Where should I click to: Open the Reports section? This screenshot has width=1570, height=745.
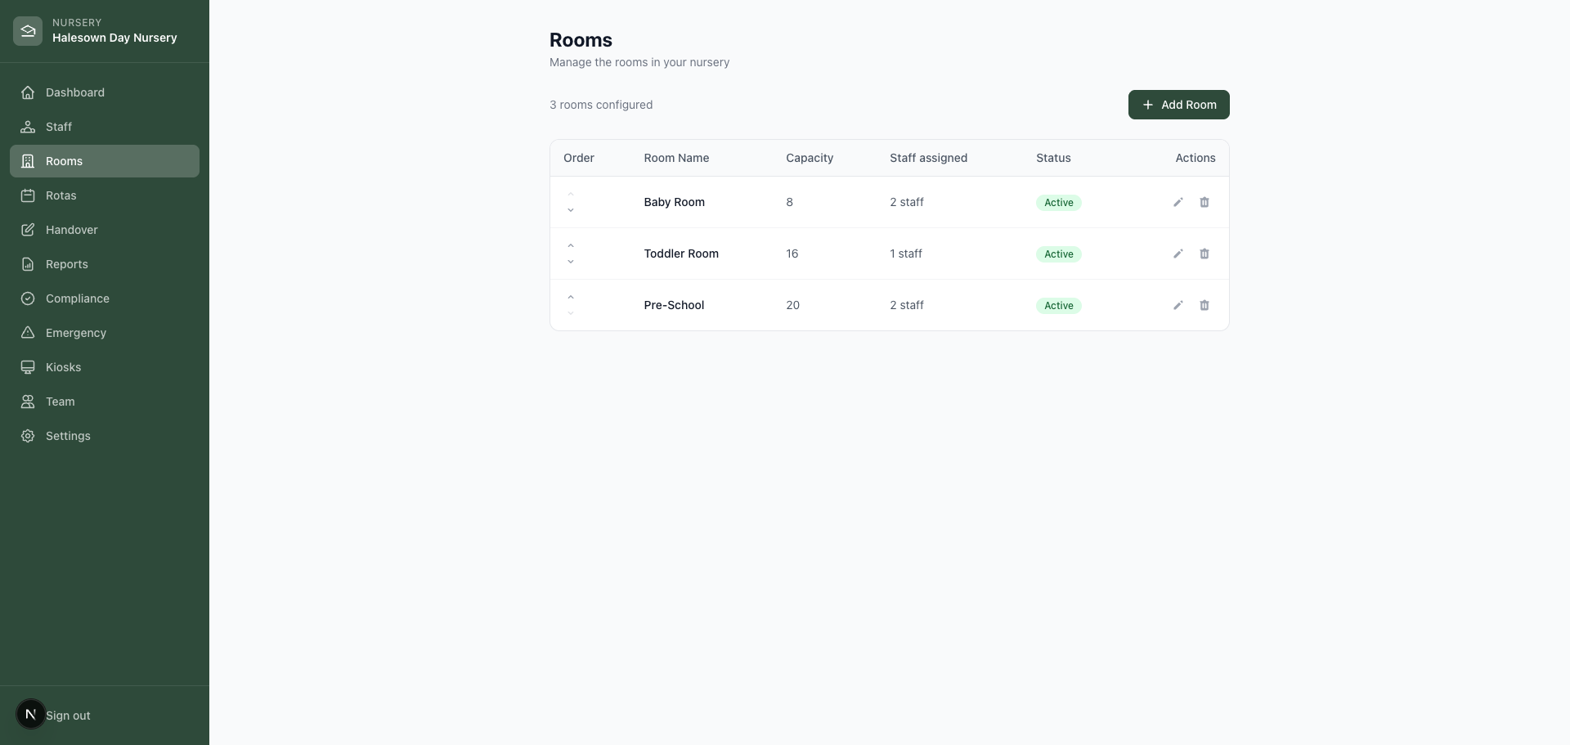(105, 264)
